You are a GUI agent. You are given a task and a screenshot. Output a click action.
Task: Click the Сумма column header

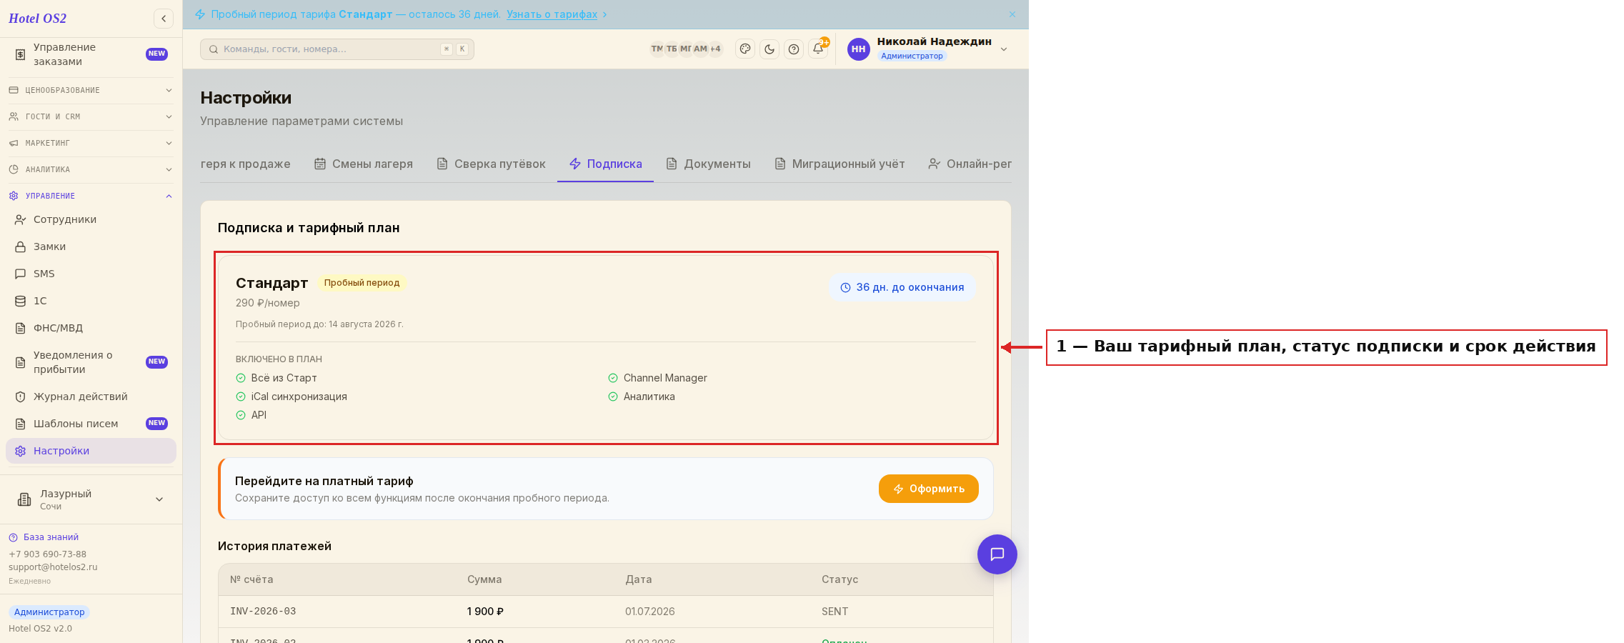484,579
